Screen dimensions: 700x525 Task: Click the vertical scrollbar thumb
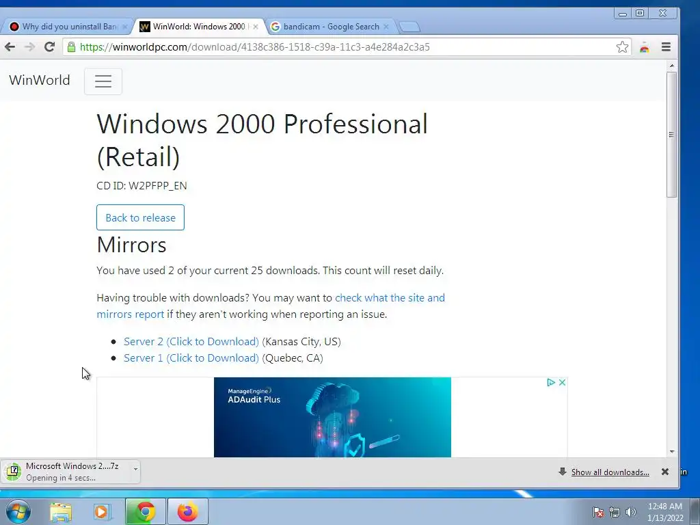[671, 135]
